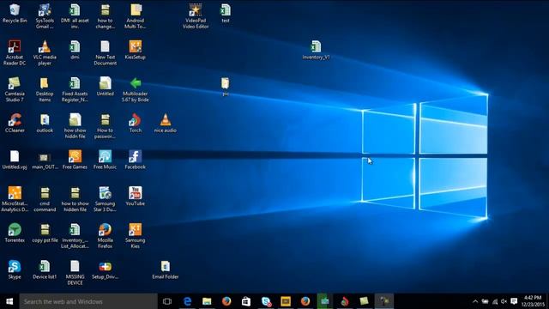This screenshot has height=309, width=549.
Task: Select the Email Folder icon
Action: [166, 270]
